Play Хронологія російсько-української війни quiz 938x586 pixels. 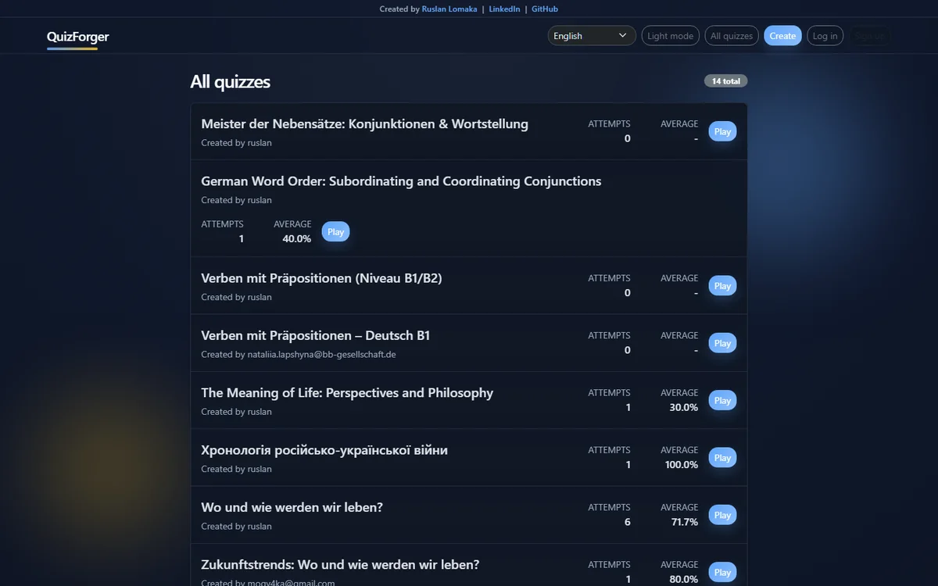coord(722,458)
